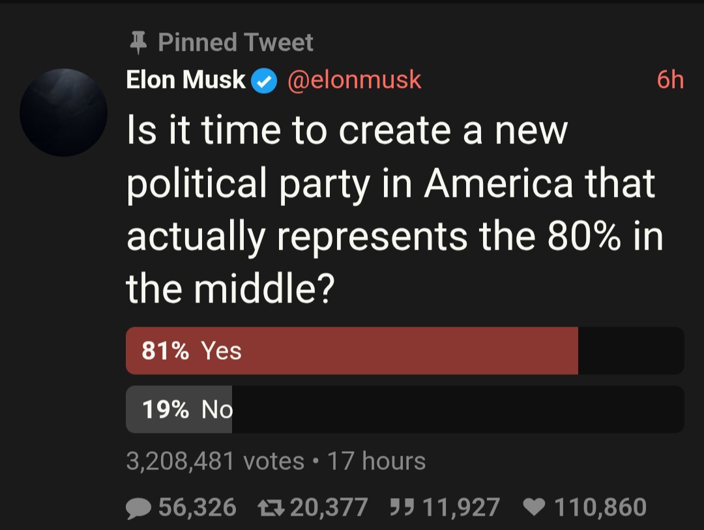Click the 6h timestamp
Screen dimensions: 704x530
point(670,80)
